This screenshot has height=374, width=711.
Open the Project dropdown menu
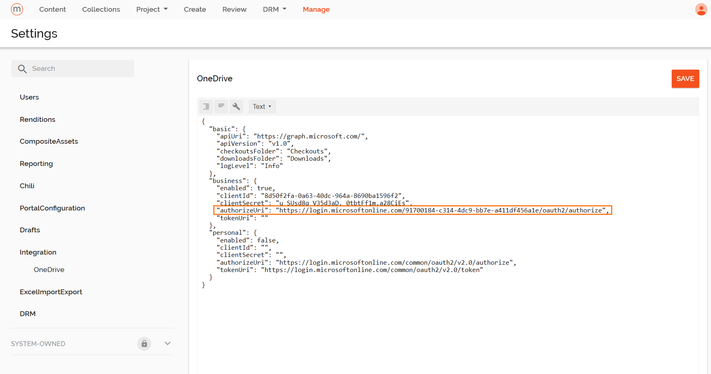[x=152, y=9]
